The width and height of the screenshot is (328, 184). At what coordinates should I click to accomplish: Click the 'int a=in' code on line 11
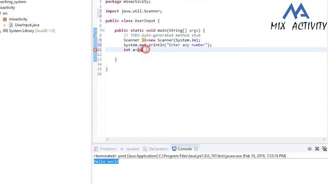(x=133, y=50)
